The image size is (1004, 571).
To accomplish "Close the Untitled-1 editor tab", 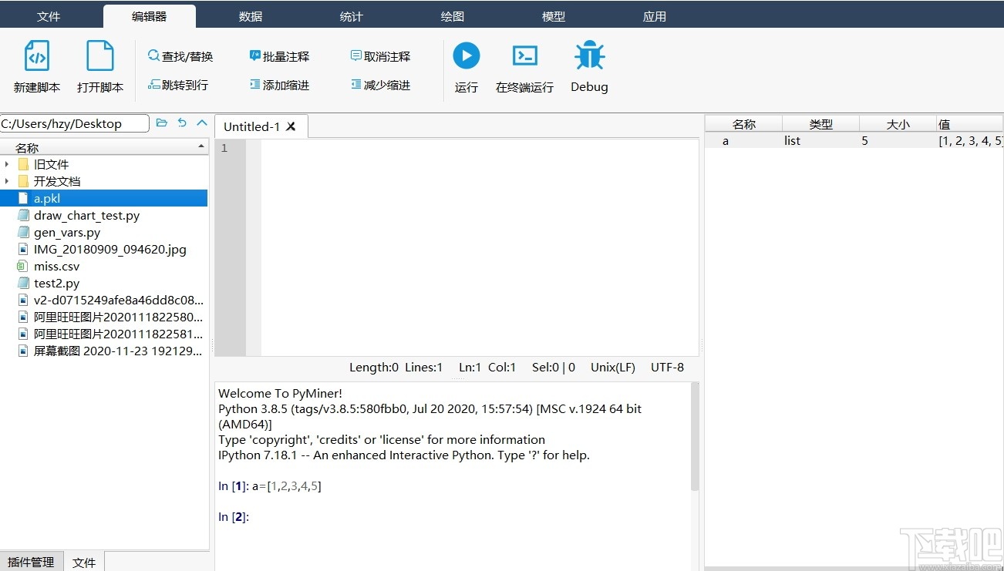I will [x=290, y=126].
